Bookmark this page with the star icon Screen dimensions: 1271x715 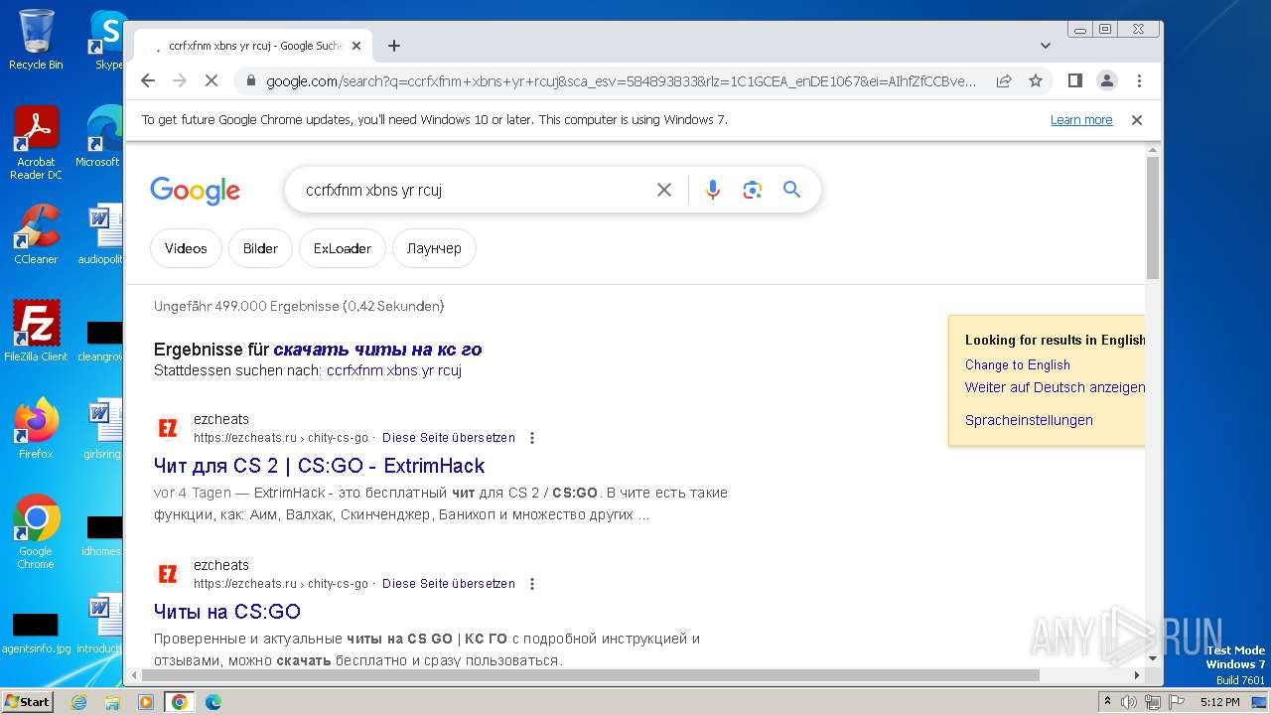[x=1036, y=80]
